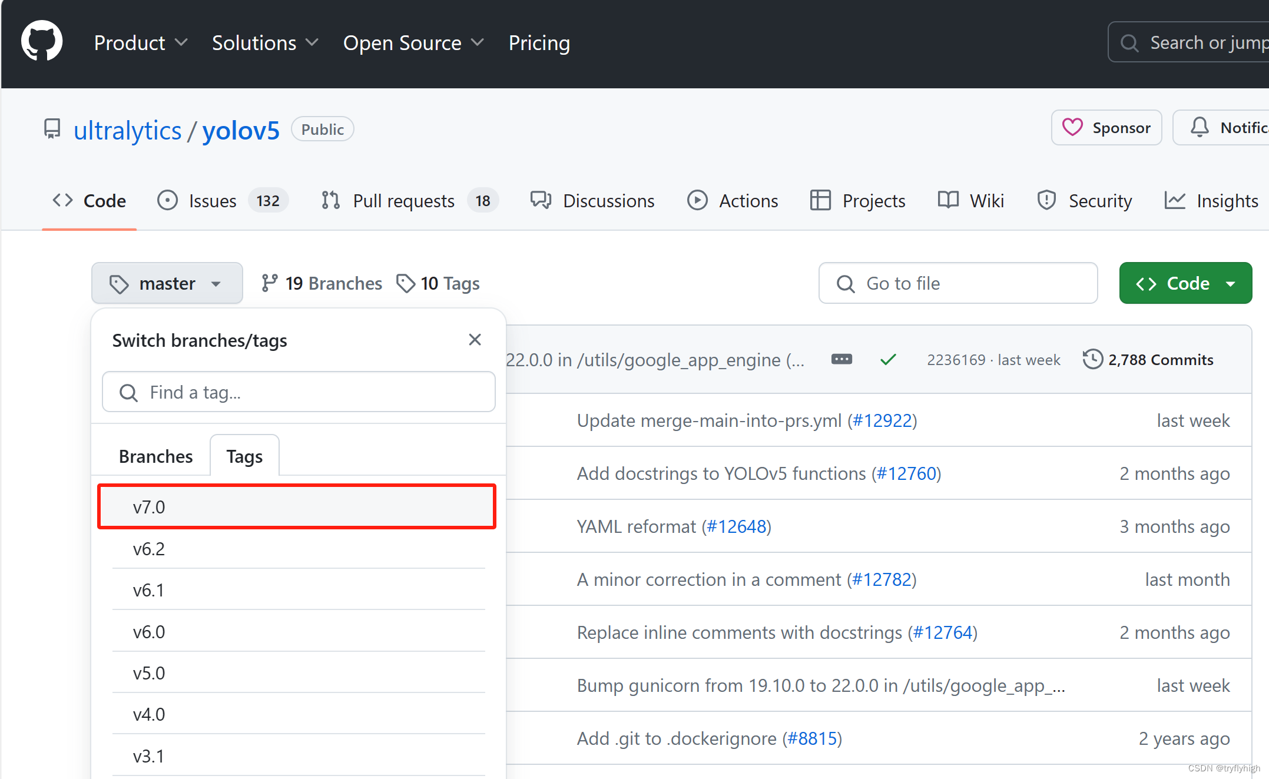
Task: Close the Switch branches/tags popup
Action: pyautogui.click(x=475, y=340)
